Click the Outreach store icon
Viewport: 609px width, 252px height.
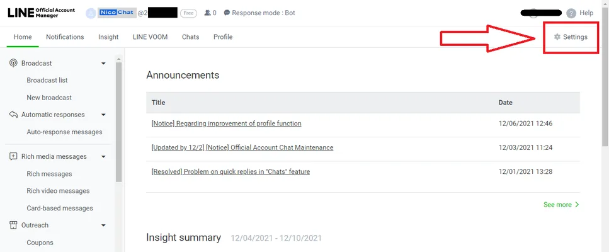[x=13, y=225]
